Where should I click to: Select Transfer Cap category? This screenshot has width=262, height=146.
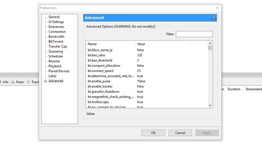58,46
